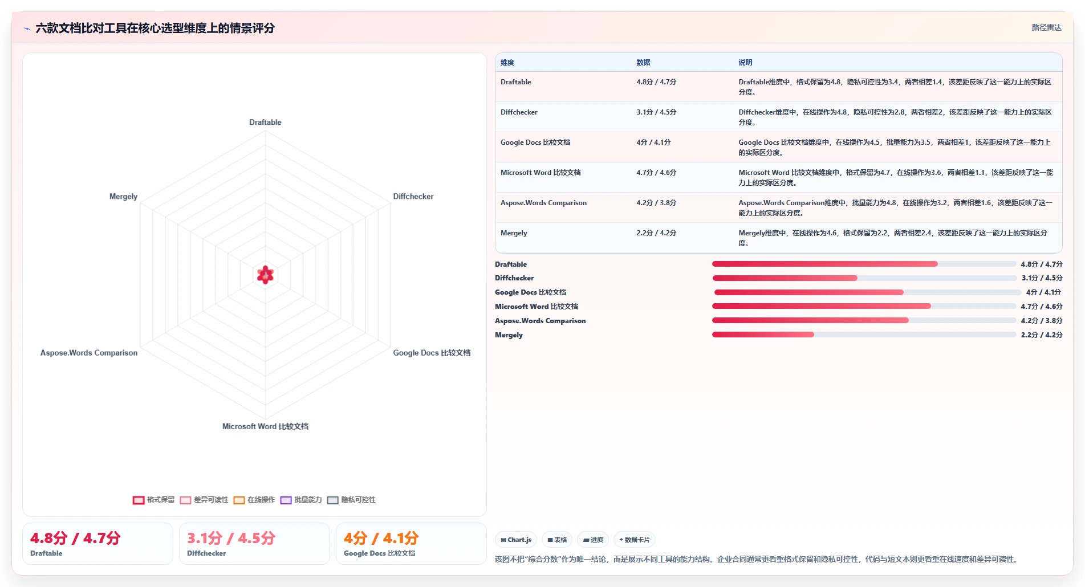Click the radar chart center data cluster

click(265, 275)
